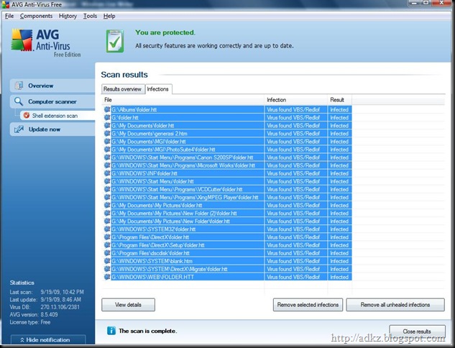The image size is (455, 348).
Task: Click the Update now icon
Action: [19, 129]
